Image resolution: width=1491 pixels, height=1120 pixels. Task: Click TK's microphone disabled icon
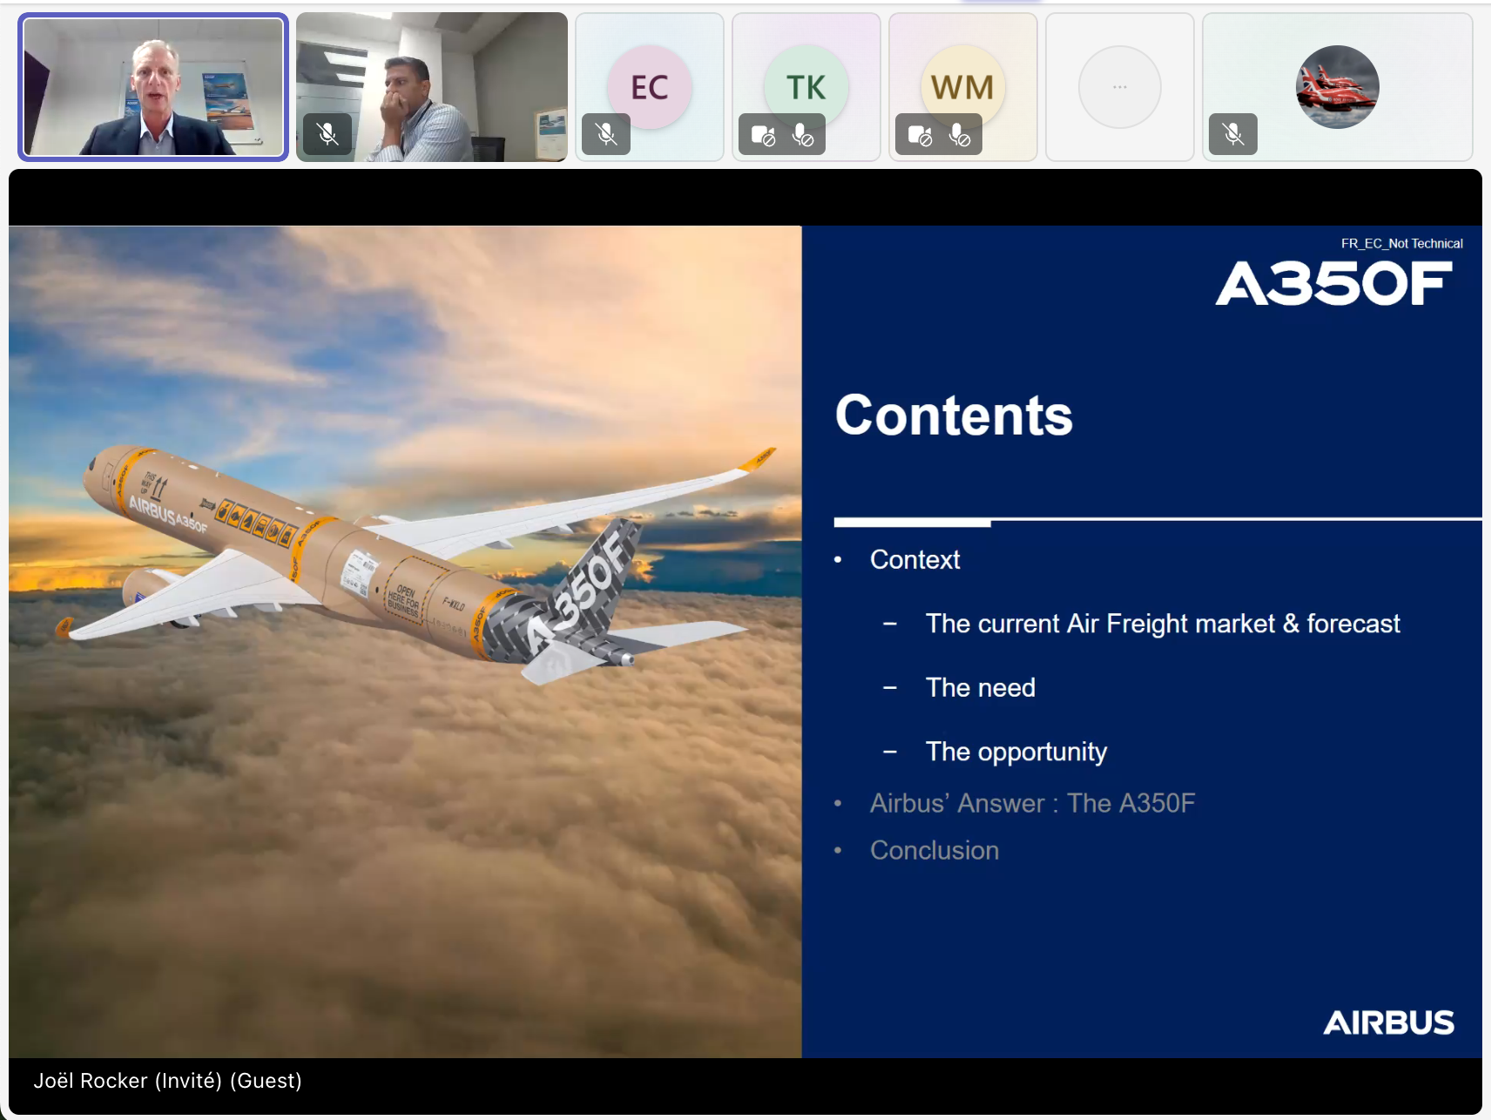pyautogui.click(x=802, y=135)
